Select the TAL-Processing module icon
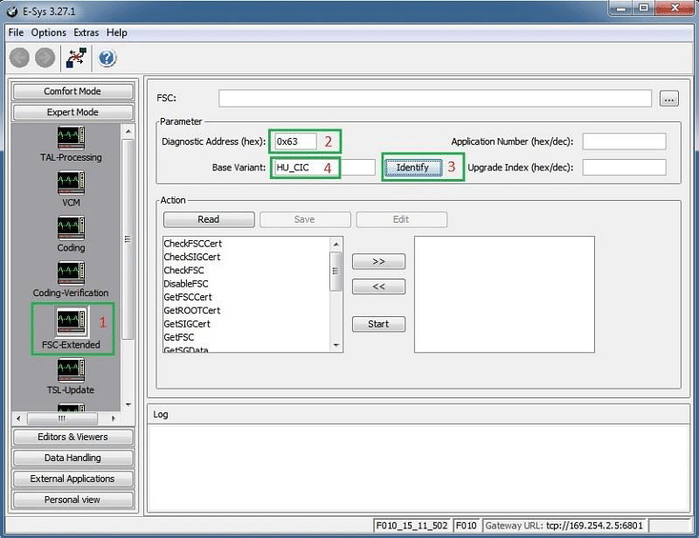The height and width of the screenshot is (538, 699). pos(71,138)
